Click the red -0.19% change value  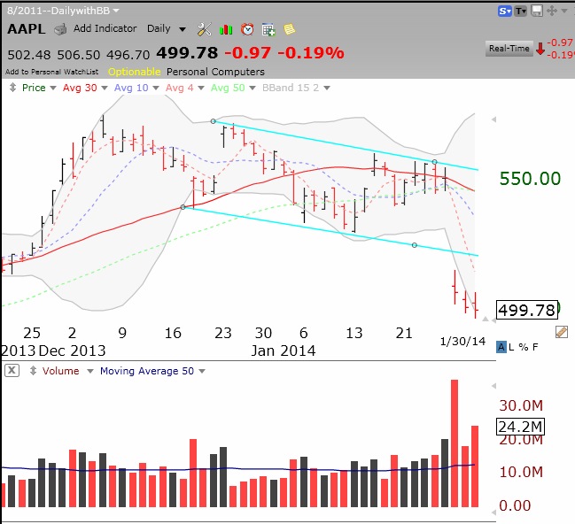coord(311,53)
